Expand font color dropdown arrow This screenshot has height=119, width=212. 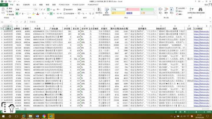40,14
